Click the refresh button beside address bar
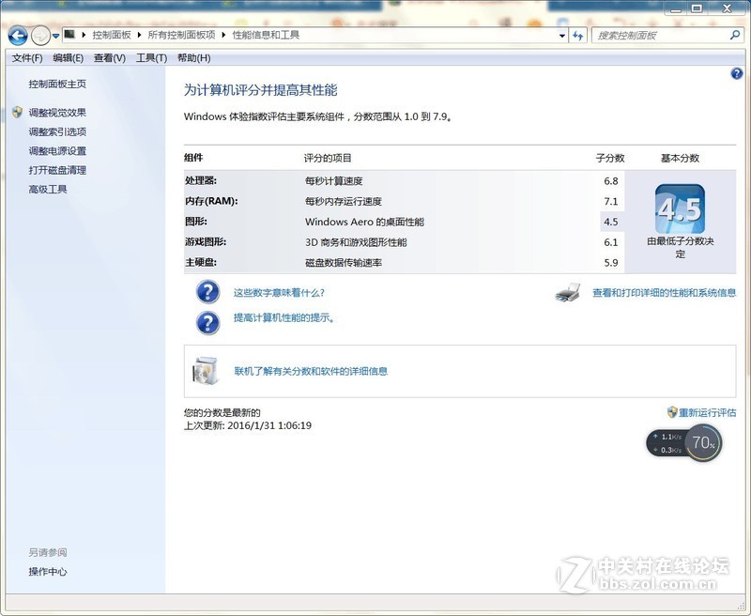This screenshot has width=751, height=616. [x=578, y=36]
